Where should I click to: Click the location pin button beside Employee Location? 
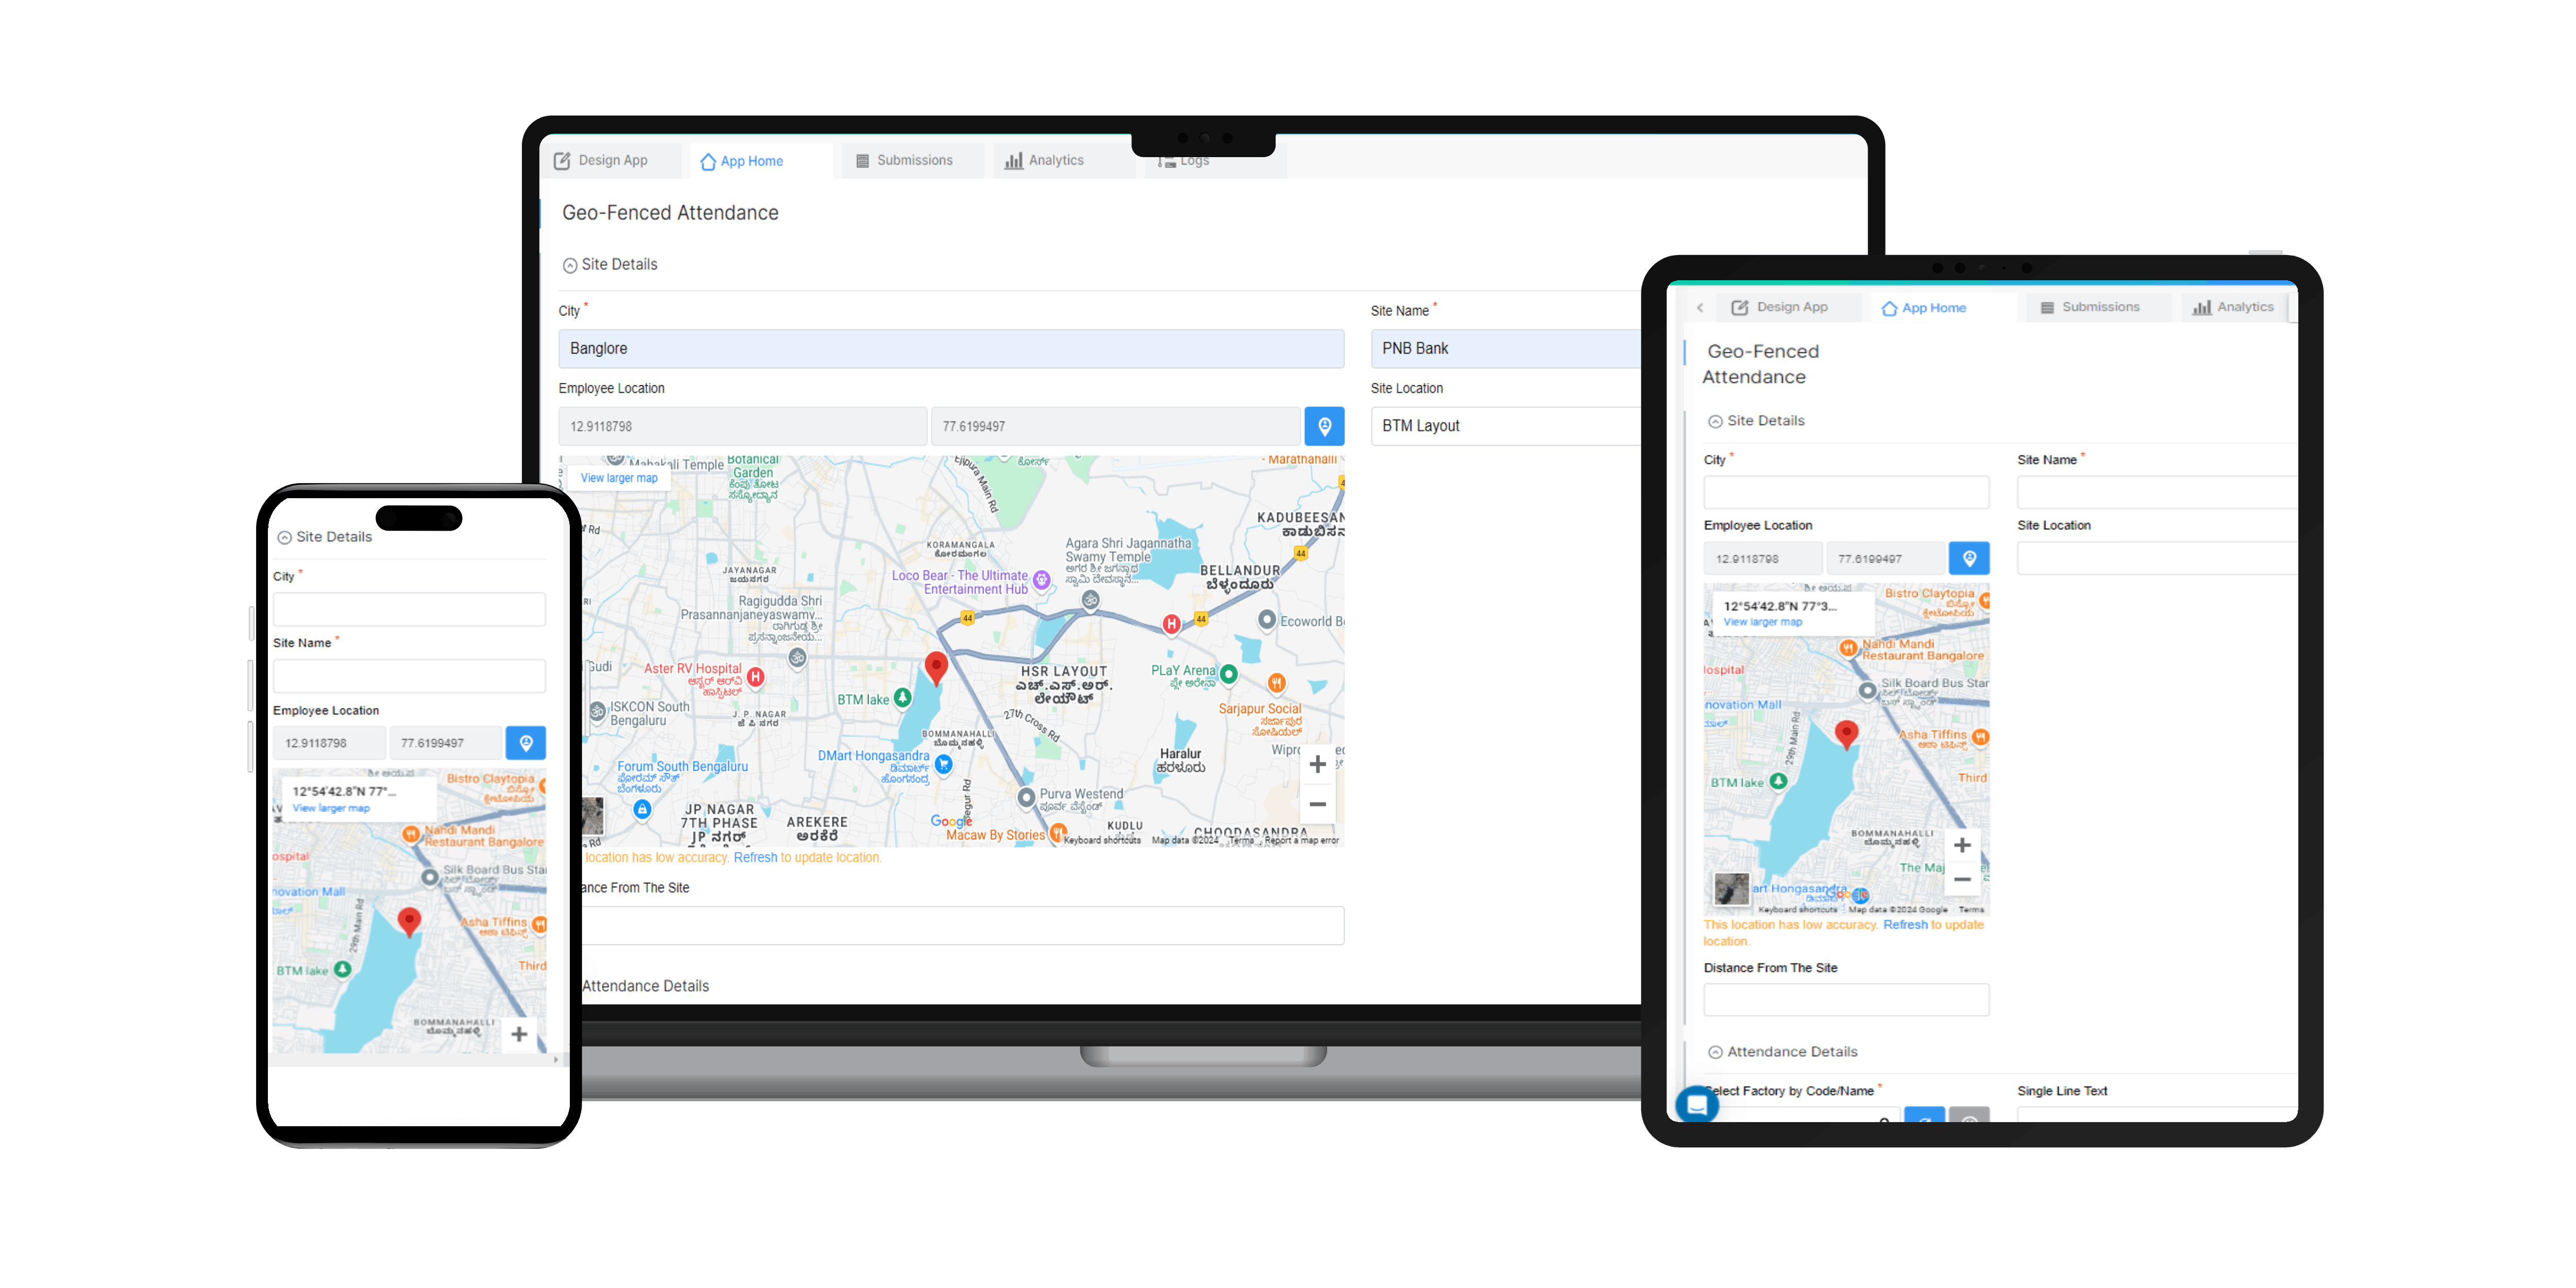coord(1325,425)
